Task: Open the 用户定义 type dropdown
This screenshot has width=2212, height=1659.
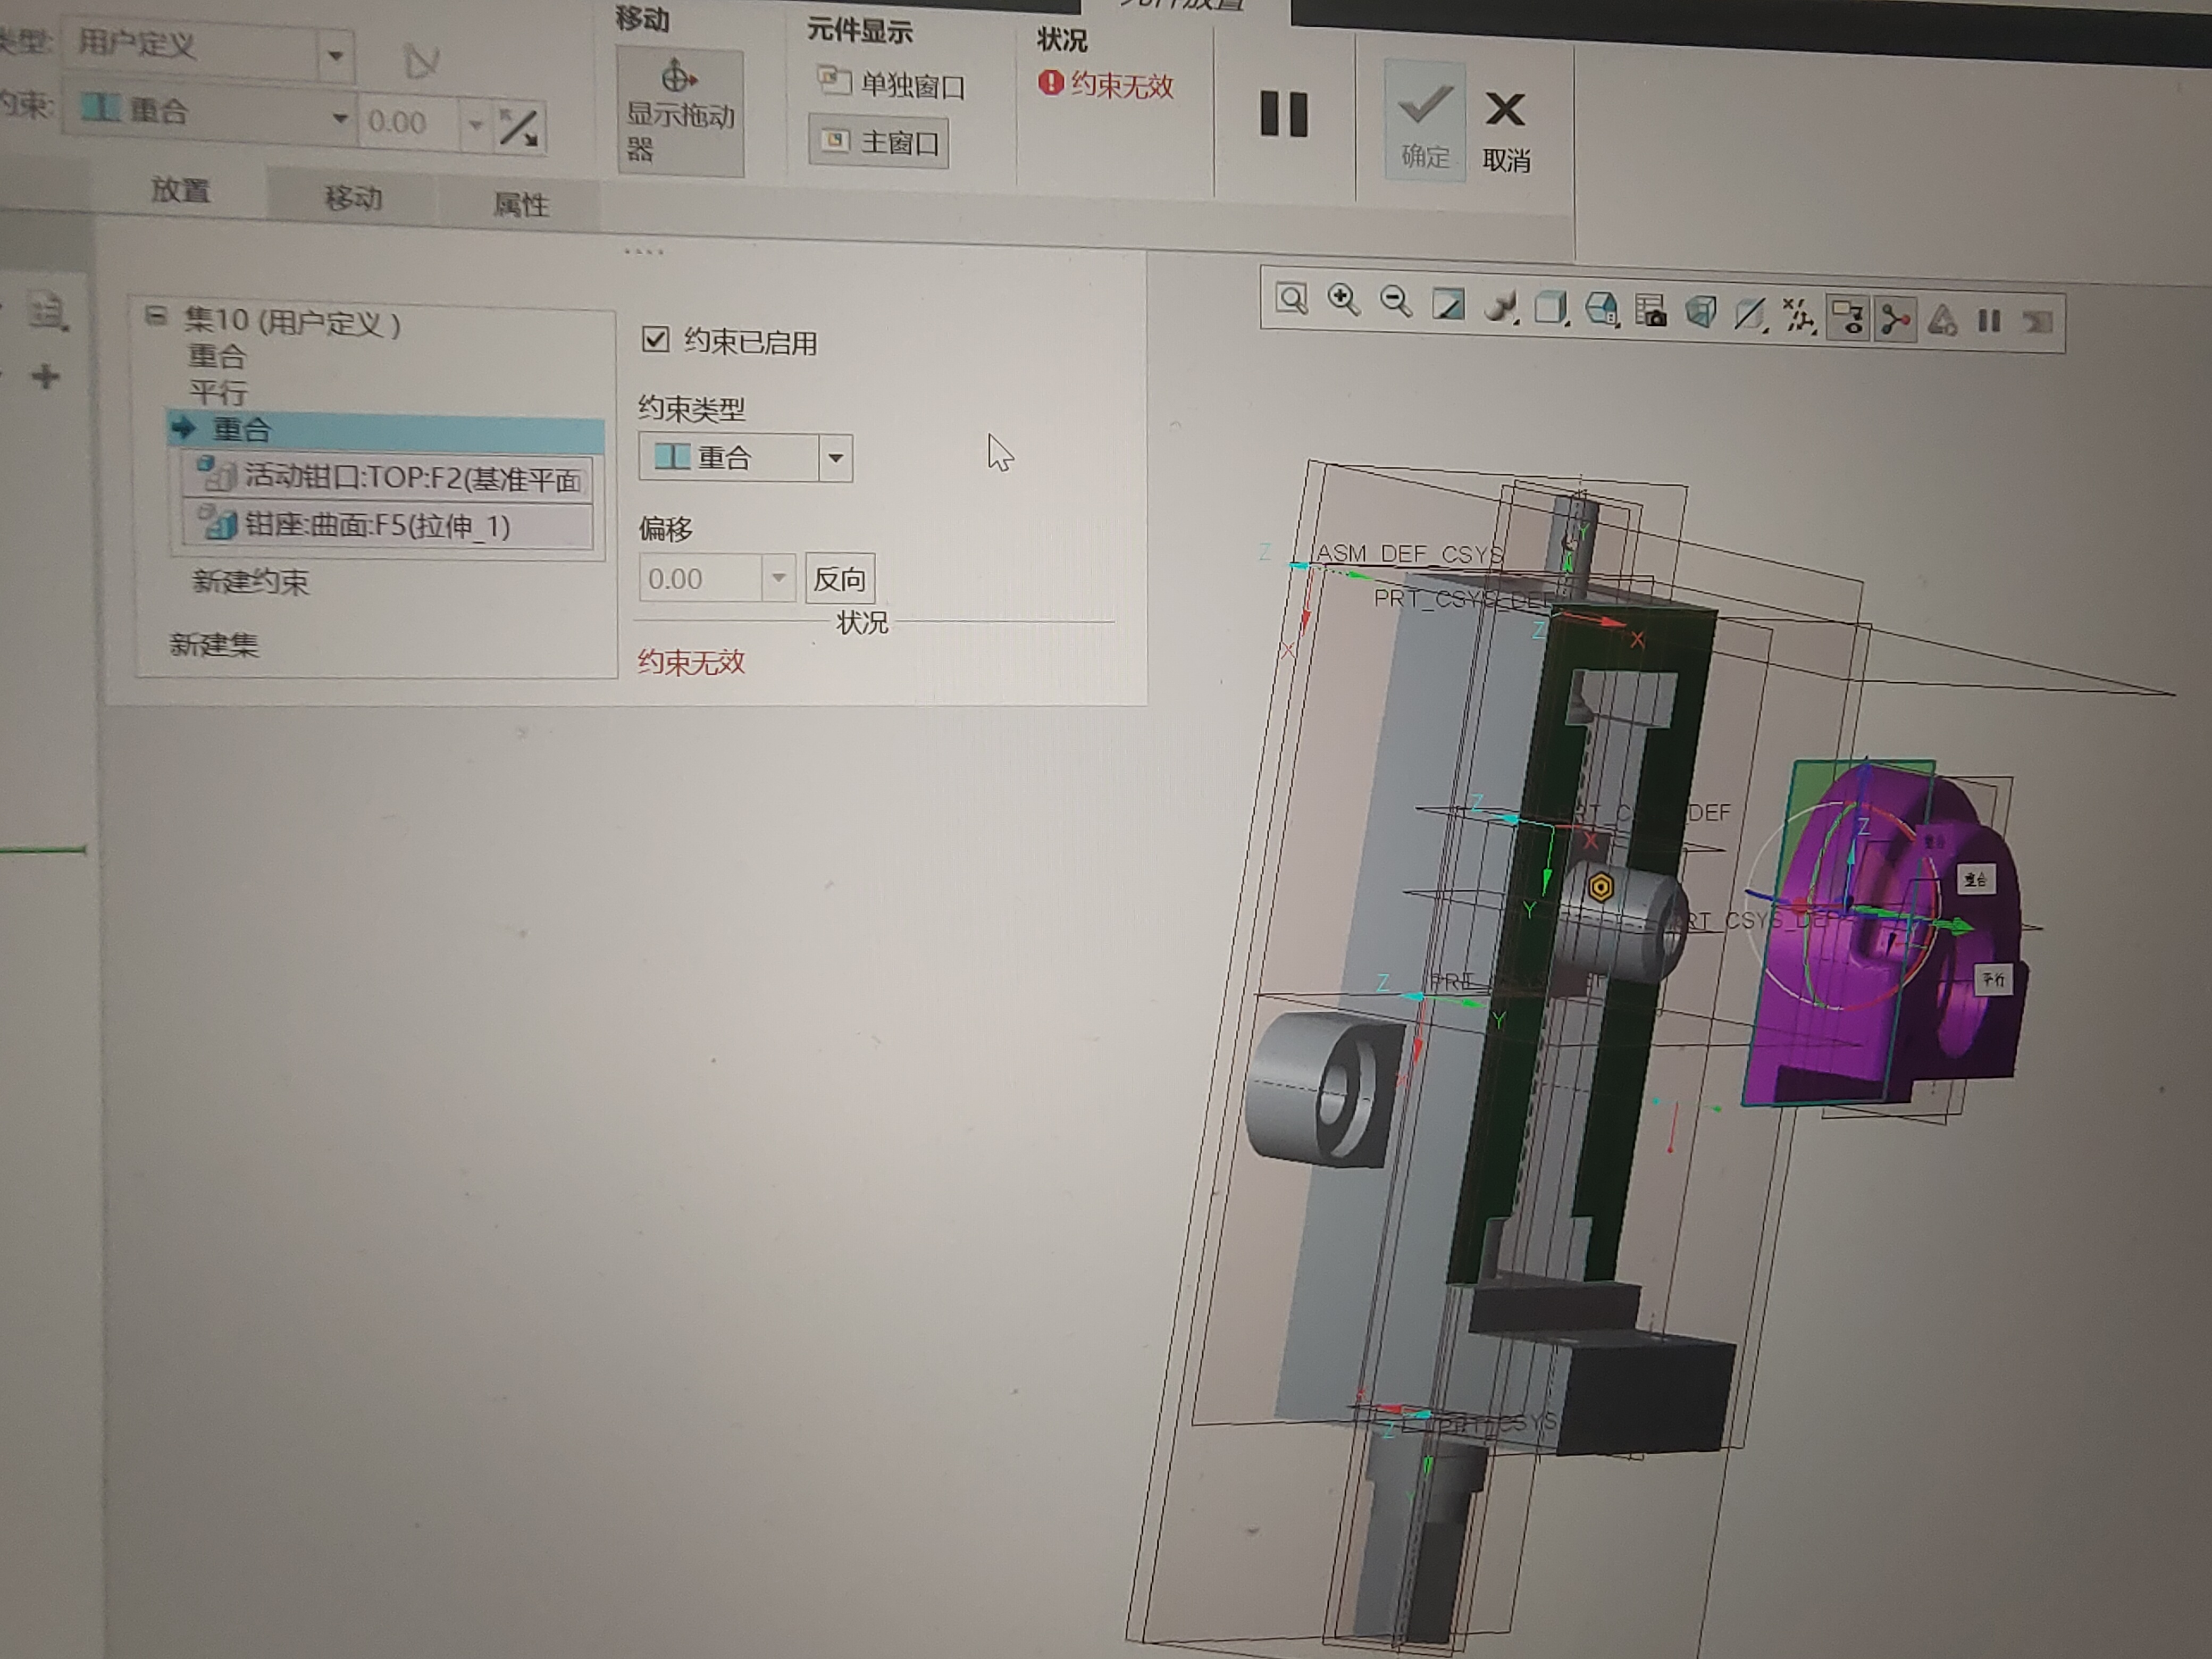Action: point(335,55)
